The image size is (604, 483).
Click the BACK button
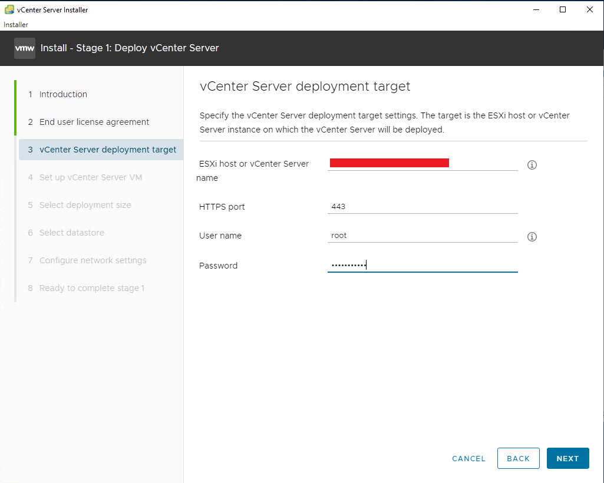pos(518,458)
